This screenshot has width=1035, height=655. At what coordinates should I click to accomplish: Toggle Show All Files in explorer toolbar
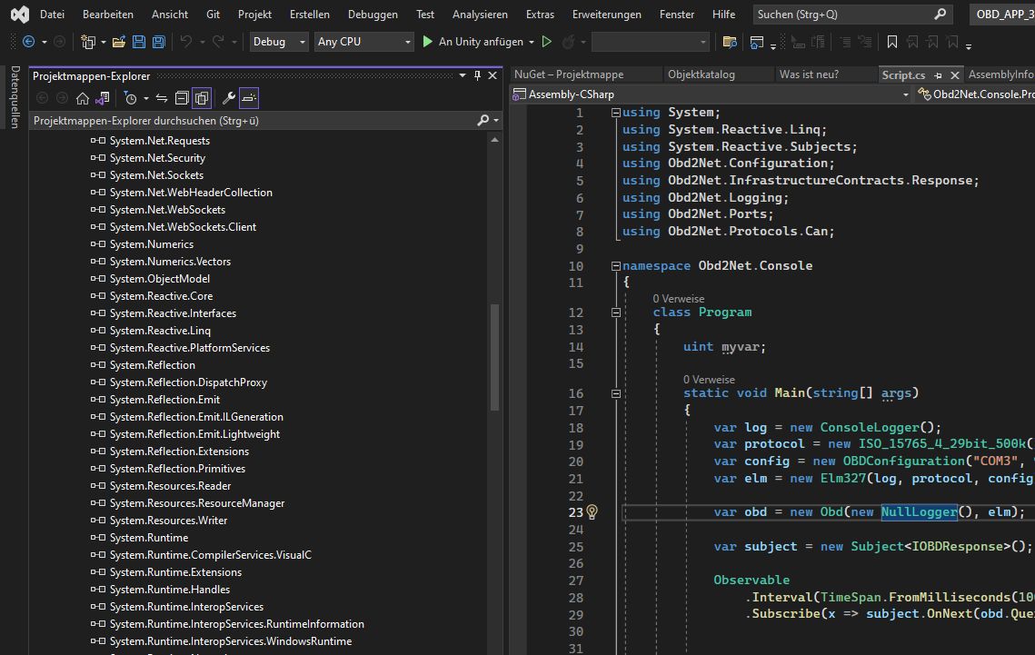pos(202,98)
